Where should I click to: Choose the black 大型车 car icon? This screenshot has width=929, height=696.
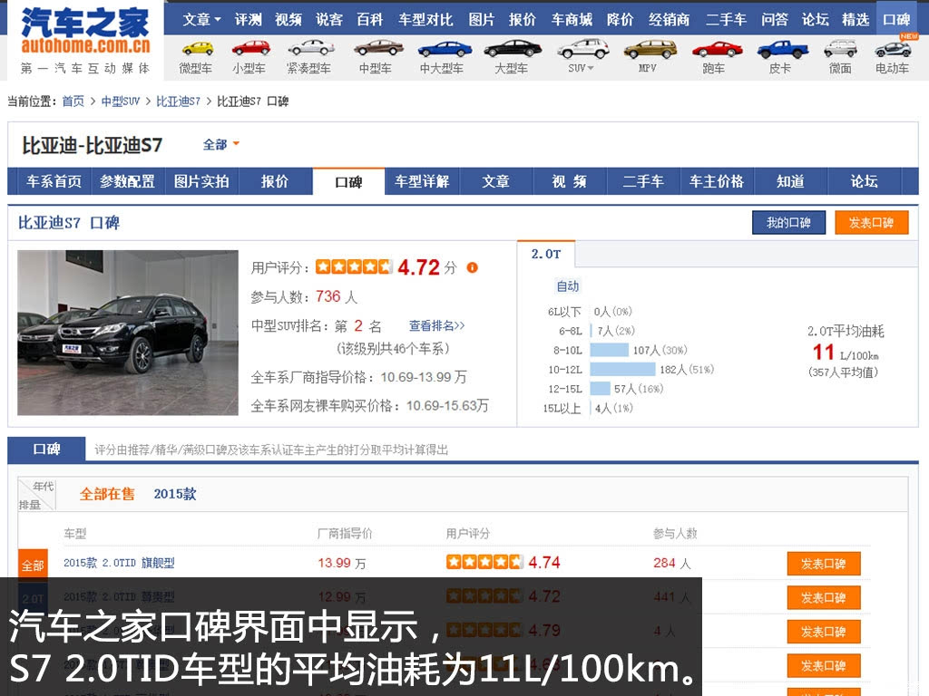point(513,49)
